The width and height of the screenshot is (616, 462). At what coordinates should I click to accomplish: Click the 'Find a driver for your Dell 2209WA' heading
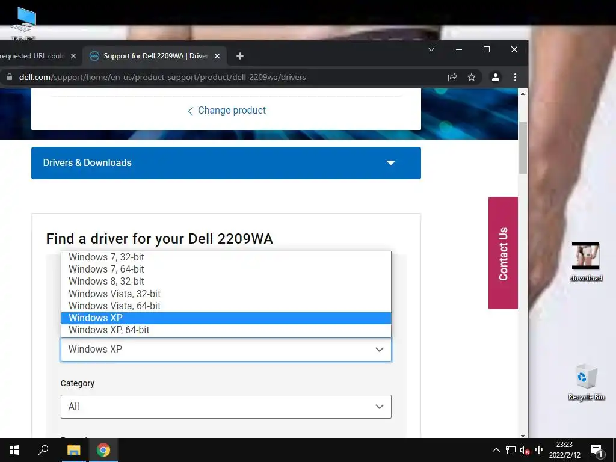tap(159, 239)
